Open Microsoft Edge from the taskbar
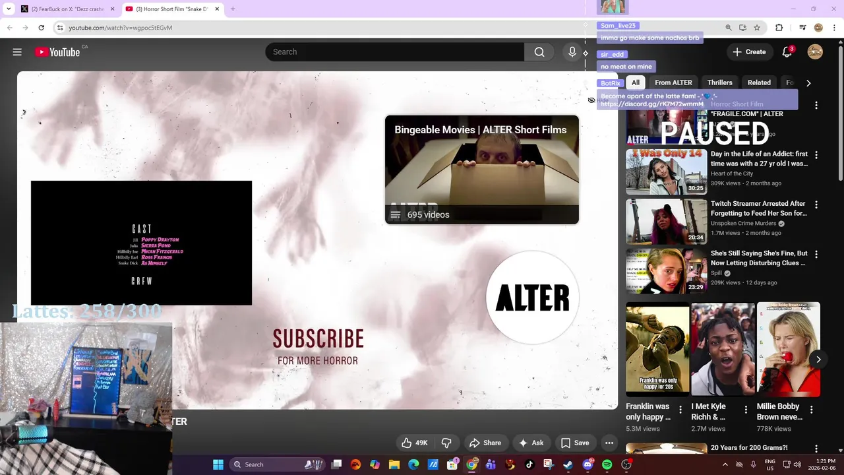The image size is (844, 475). click(413, 464)
